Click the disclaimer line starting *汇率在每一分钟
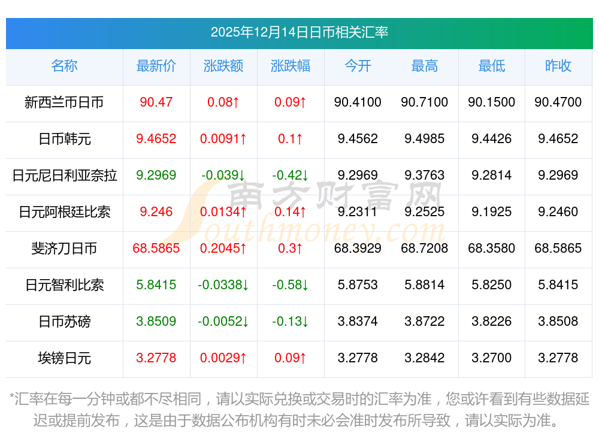The width and height of the screenshot is (599, 439). tap(299, 399)
